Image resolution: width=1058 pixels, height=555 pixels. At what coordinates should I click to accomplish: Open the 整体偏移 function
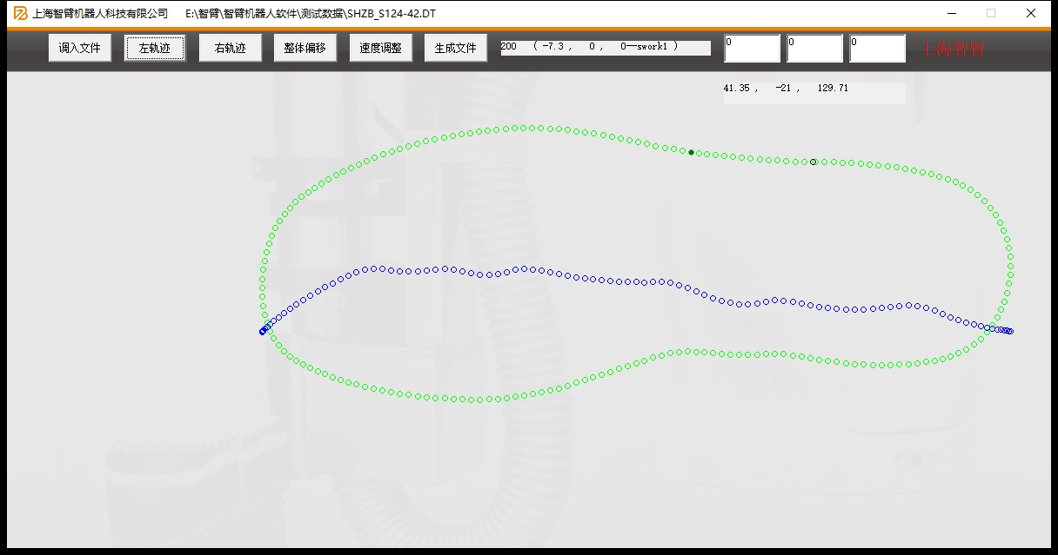pos(305,49)
